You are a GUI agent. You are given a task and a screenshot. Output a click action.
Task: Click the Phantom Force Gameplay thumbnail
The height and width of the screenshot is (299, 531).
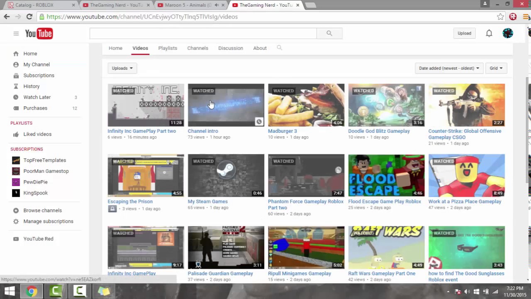306,175
